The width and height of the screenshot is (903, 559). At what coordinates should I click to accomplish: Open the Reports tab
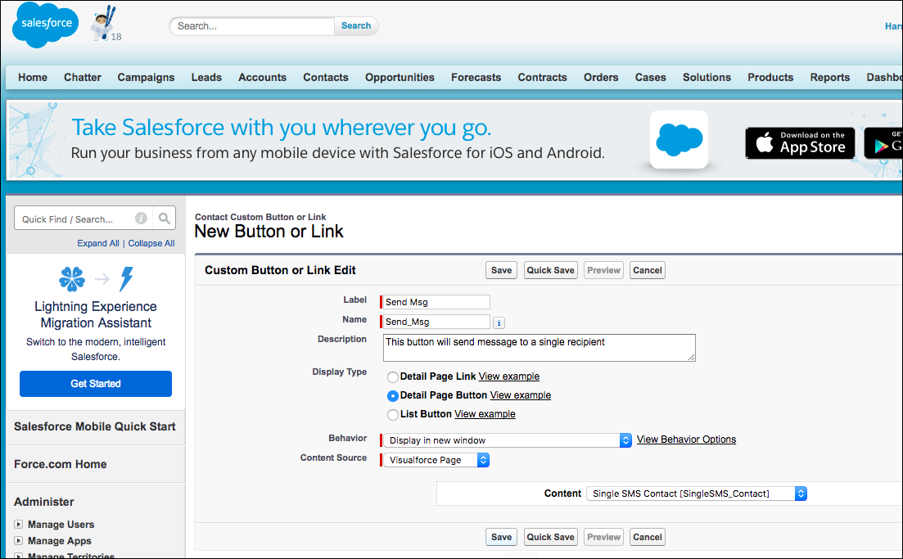tap(829, 77)
